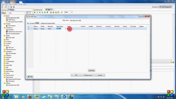The image size is (176, 99).
Task: Select Get data from XML step under Input
Action: (x=13, y=18)
